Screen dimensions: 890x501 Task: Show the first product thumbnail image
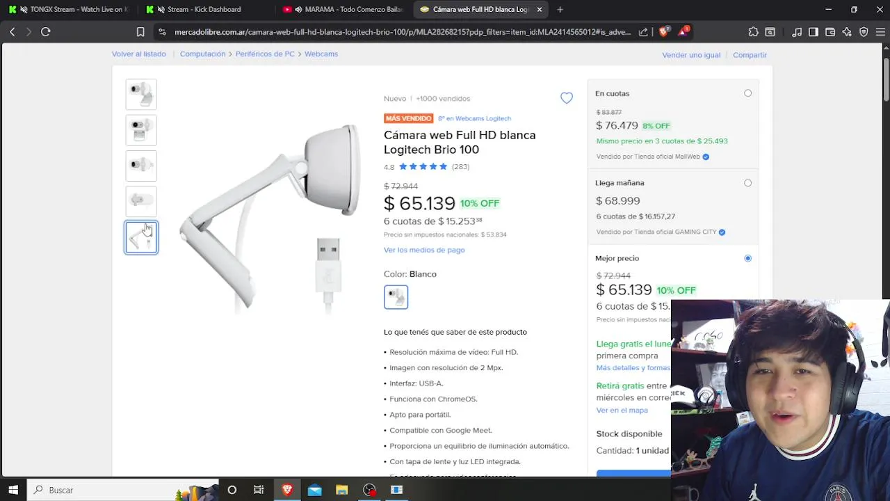coord(141,94)
